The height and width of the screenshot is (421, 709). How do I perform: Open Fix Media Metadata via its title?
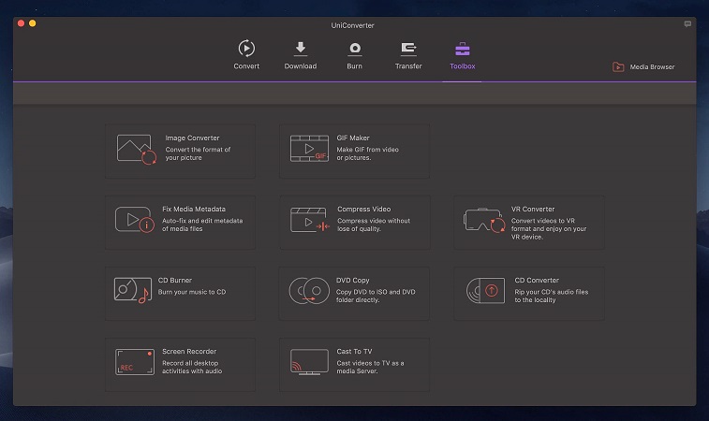click(x=194, y=210)
